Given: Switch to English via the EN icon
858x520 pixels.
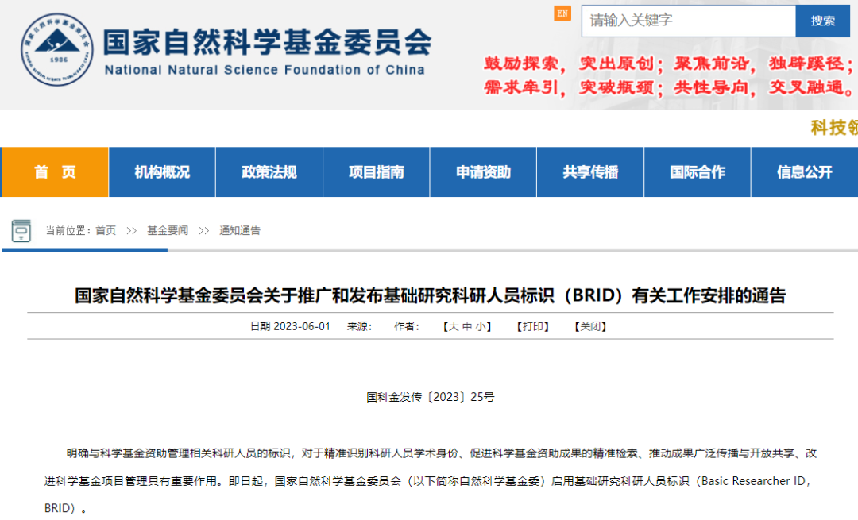Looking at the screenshot, I should click(x=562, y=13).
